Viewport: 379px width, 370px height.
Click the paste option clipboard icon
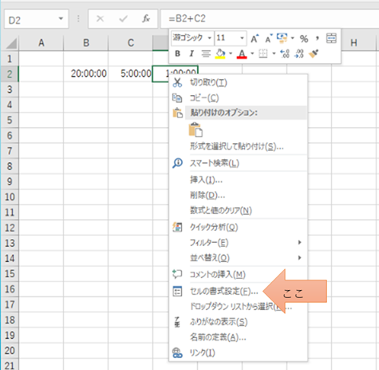point(195,129)
